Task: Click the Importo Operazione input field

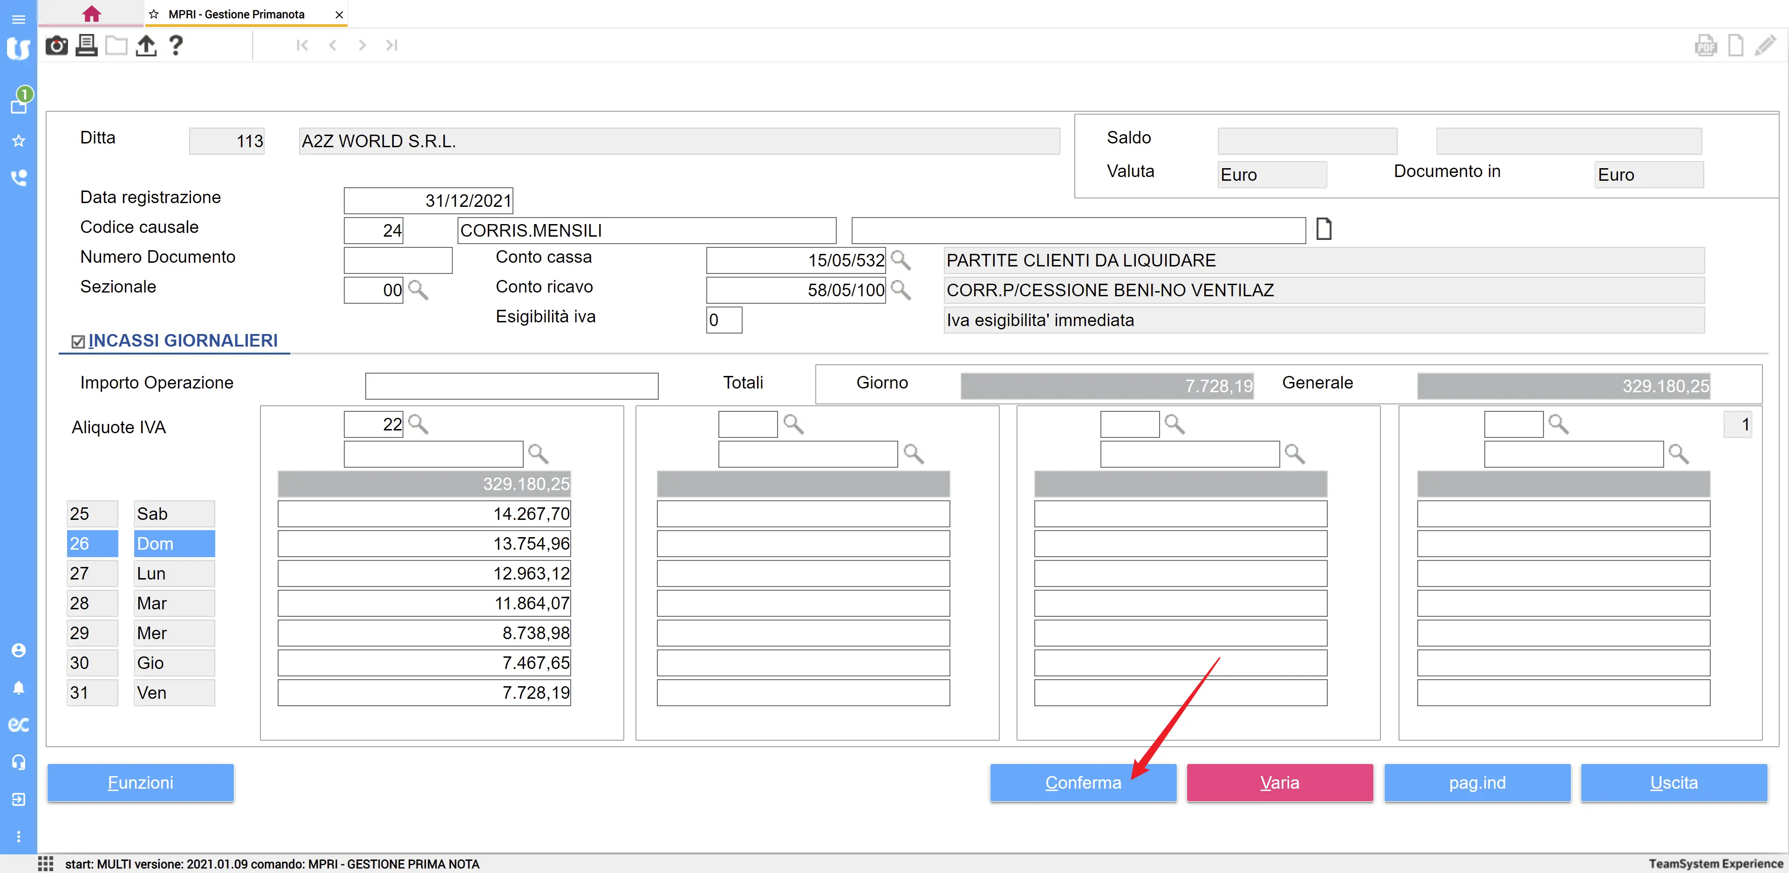Action: tap(511, 386)
